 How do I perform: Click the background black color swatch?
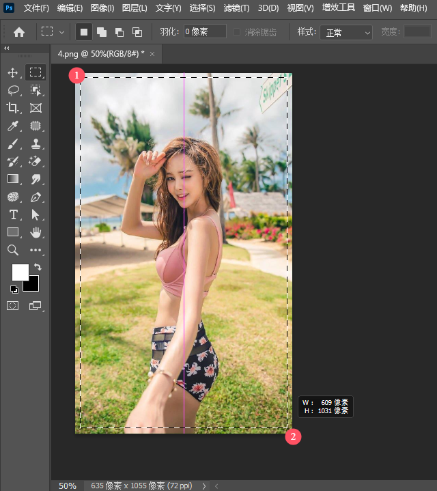click(33, 285)
